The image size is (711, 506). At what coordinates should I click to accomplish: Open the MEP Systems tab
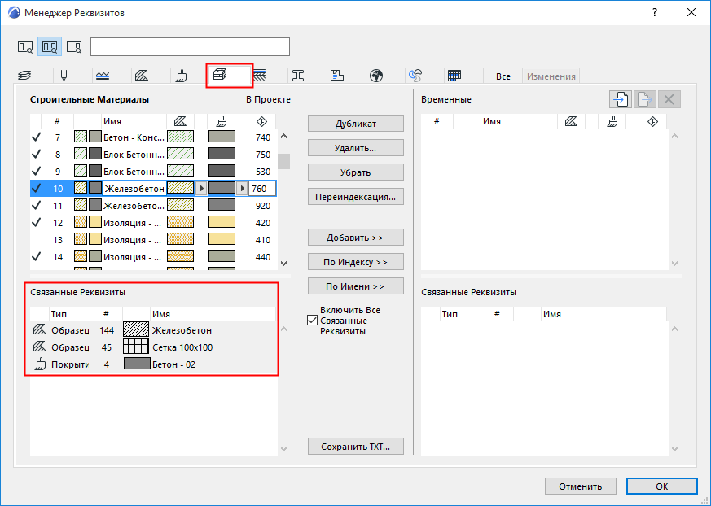[415, 76]
